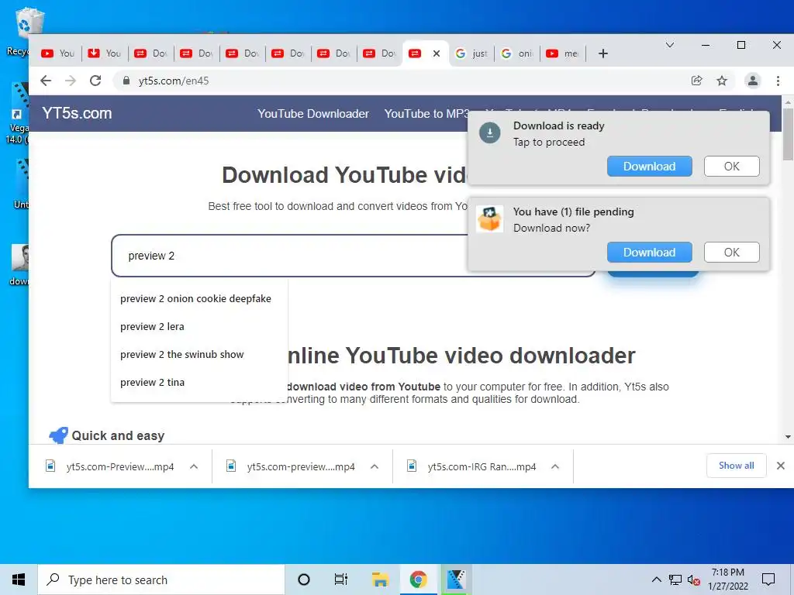Viewport: 794px width, 595px height.
Task: Close the downloads bar
Action: point(780,466)
